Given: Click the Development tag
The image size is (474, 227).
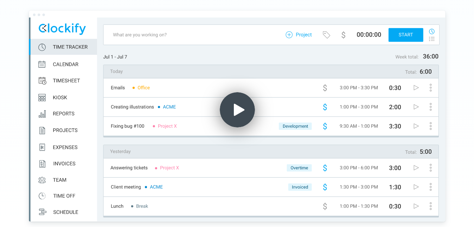Looking at the screenshot, I should [295, 126].
